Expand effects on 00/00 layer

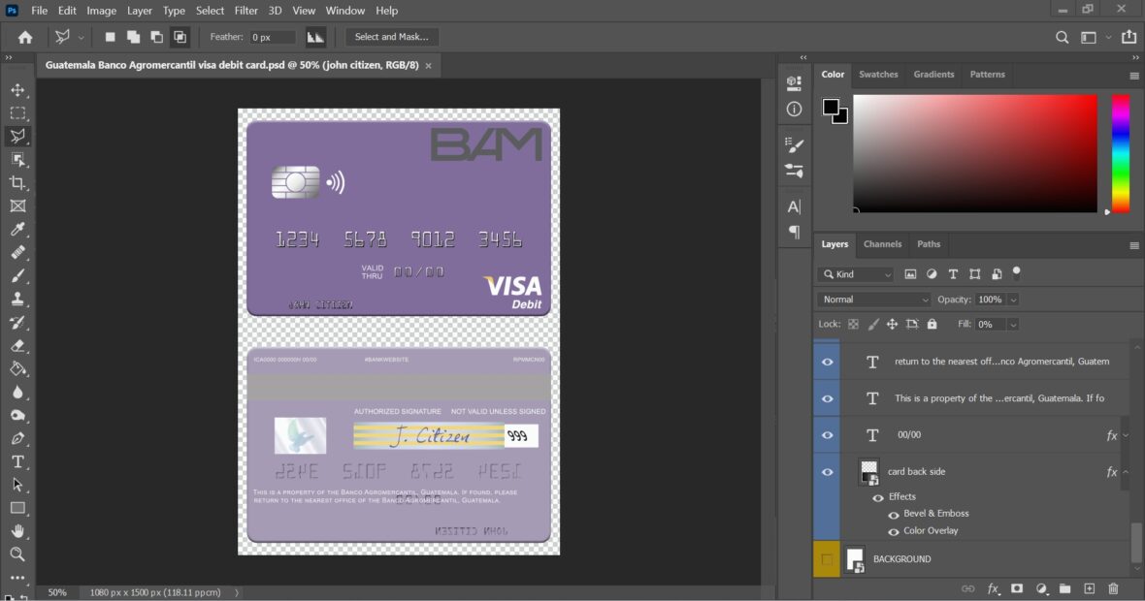tap(1126, 435)
